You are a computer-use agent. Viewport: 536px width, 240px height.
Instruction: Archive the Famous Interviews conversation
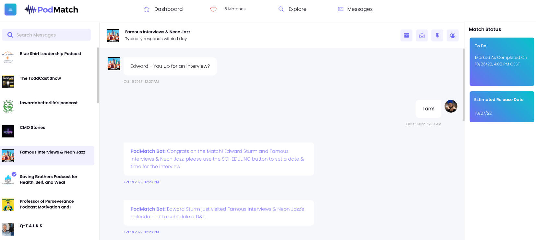pyautogui.click(x=406, y=35)
